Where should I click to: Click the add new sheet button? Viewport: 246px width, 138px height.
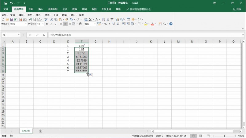tap(41, 131)
